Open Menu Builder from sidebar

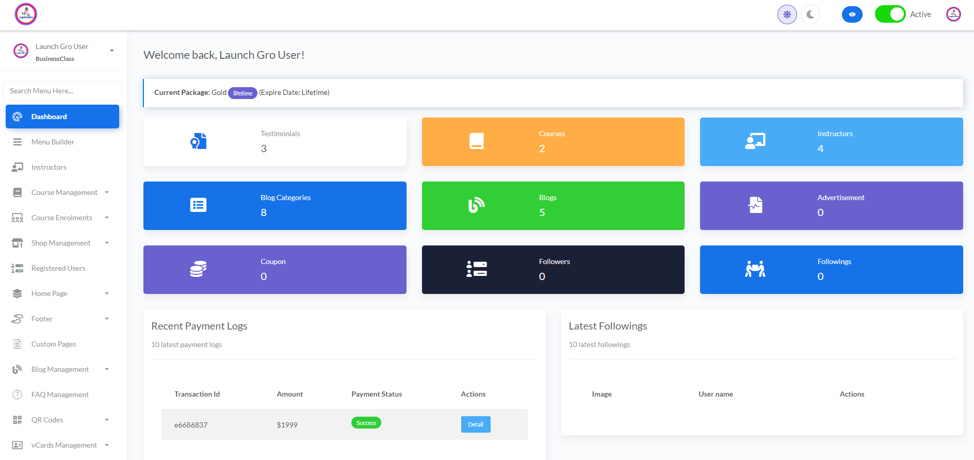(53, 142)
